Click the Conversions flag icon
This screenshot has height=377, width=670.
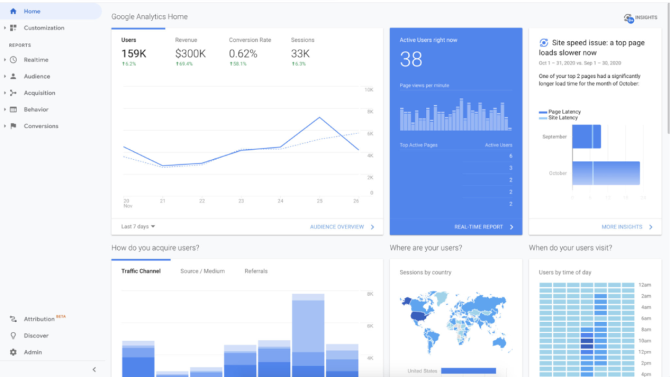(13, 126)
